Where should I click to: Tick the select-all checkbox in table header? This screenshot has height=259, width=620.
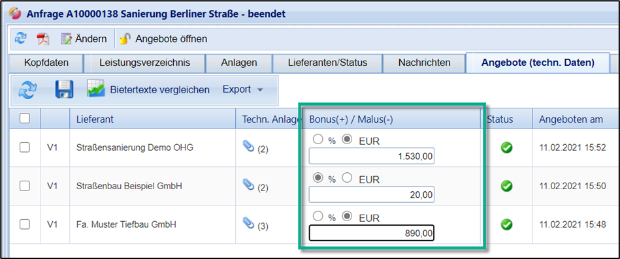(x=25, y=119)
